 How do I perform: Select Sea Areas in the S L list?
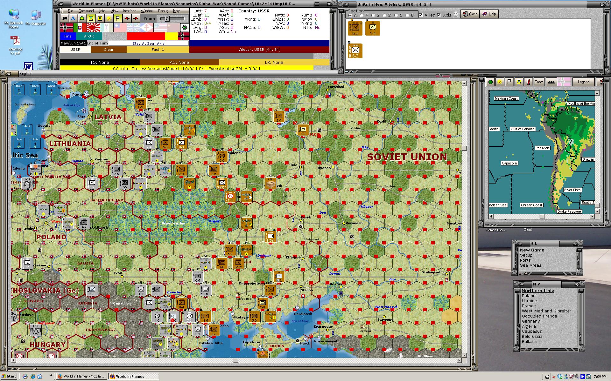(530, 265)
